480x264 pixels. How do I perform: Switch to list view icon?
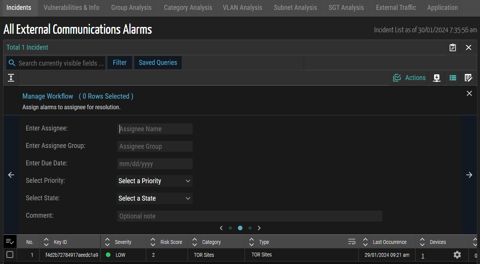point(453,78)
